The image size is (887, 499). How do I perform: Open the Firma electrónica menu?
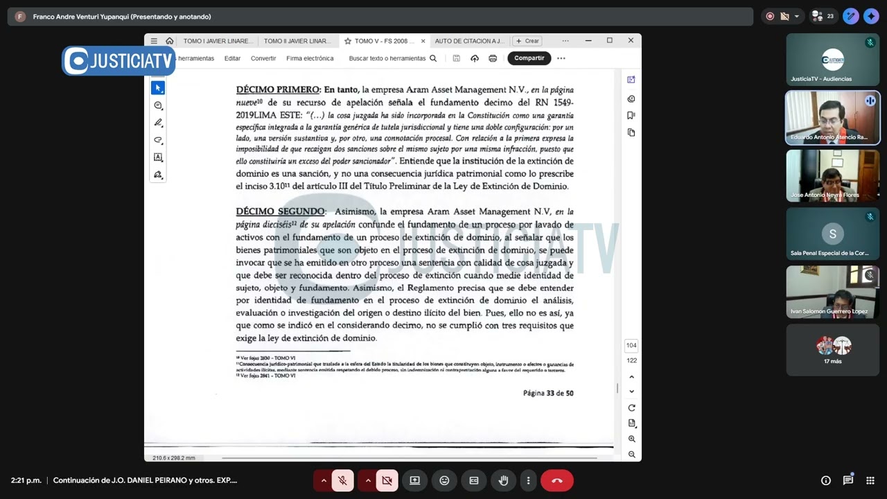point(310,58)
